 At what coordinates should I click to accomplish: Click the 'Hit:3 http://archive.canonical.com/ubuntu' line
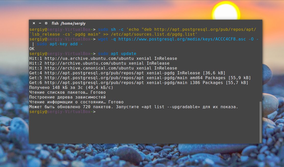coord(103,68)
